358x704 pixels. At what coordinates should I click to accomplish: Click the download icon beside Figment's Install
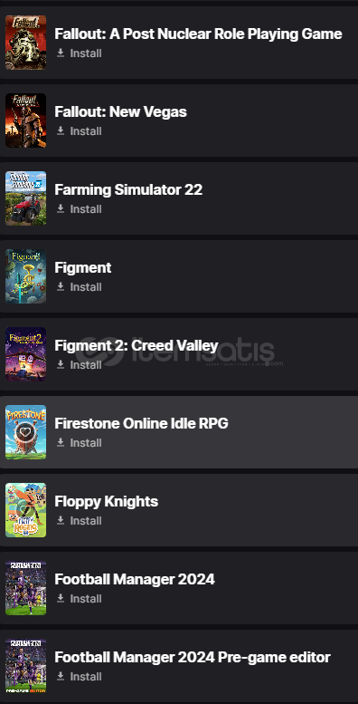[x=61, y=287]
